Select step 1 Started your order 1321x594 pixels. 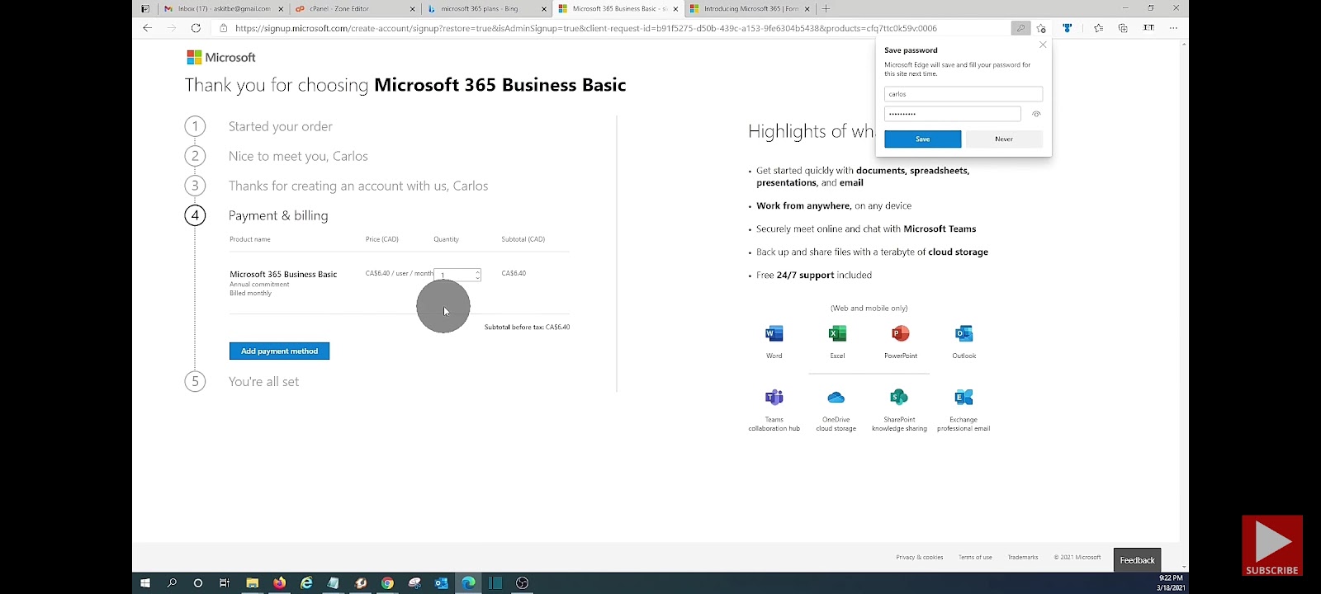point(281,126)
